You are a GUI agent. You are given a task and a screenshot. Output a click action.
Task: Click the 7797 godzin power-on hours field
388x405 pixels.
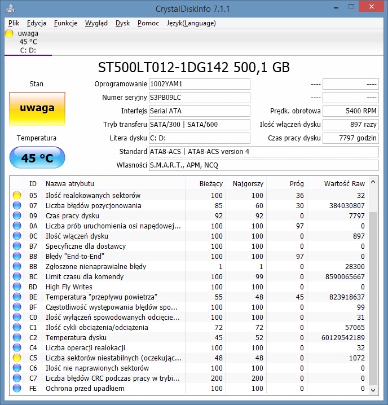pos(351,138)
